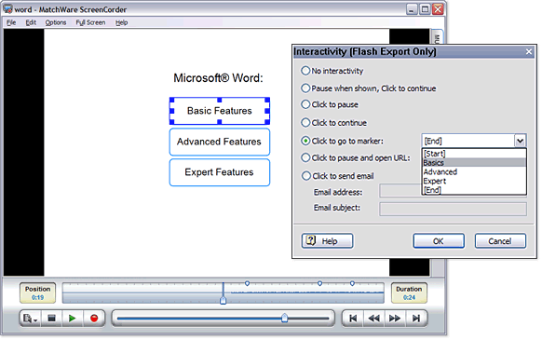Click the timeline playhead position marker
Screen dimensions: 542x340
(224, 300)
